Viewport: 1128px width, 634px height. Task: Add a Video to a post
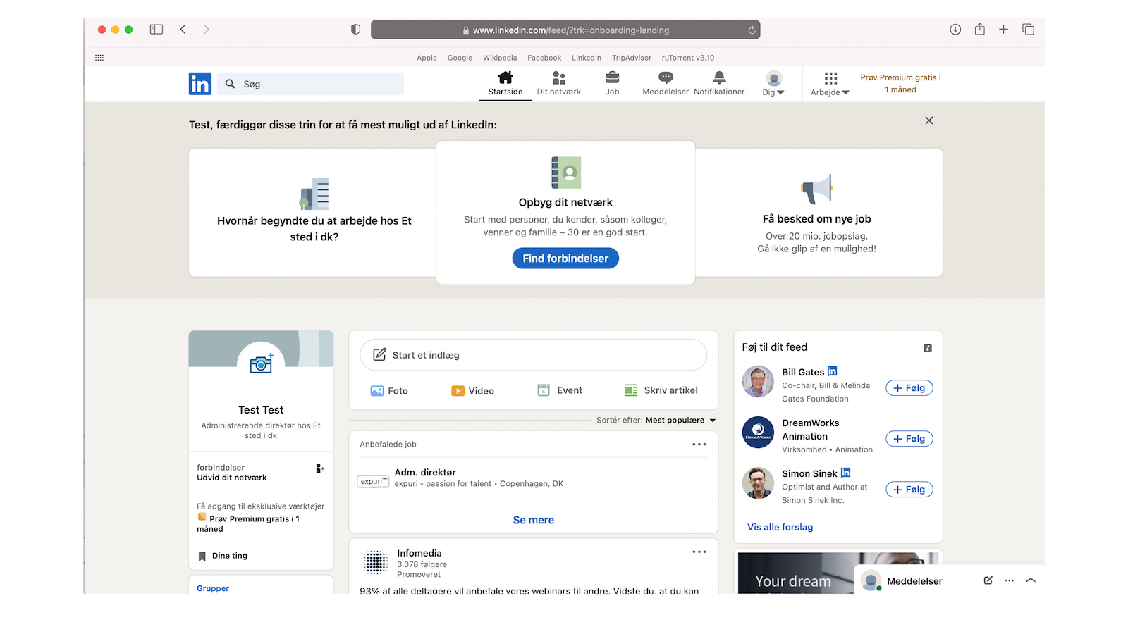coord(459,390)
